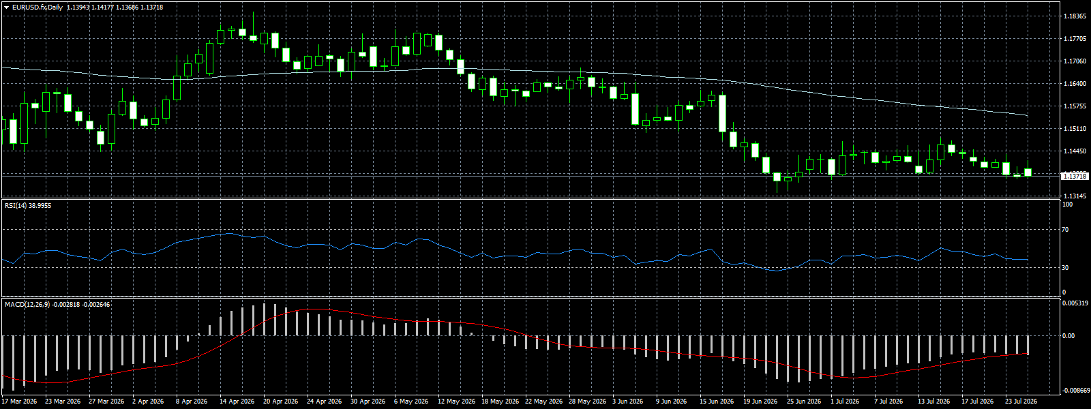The image size is (1091, 409).
Task: Click the 23 Jul 2026 date label
Action: (x=1022, y=402)
